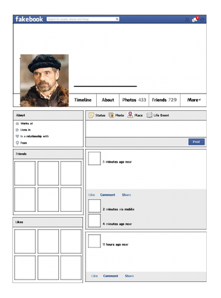The image size is (221, 298).
Task: Switch to the Timeline tab
Action: [x=83, y=100]
